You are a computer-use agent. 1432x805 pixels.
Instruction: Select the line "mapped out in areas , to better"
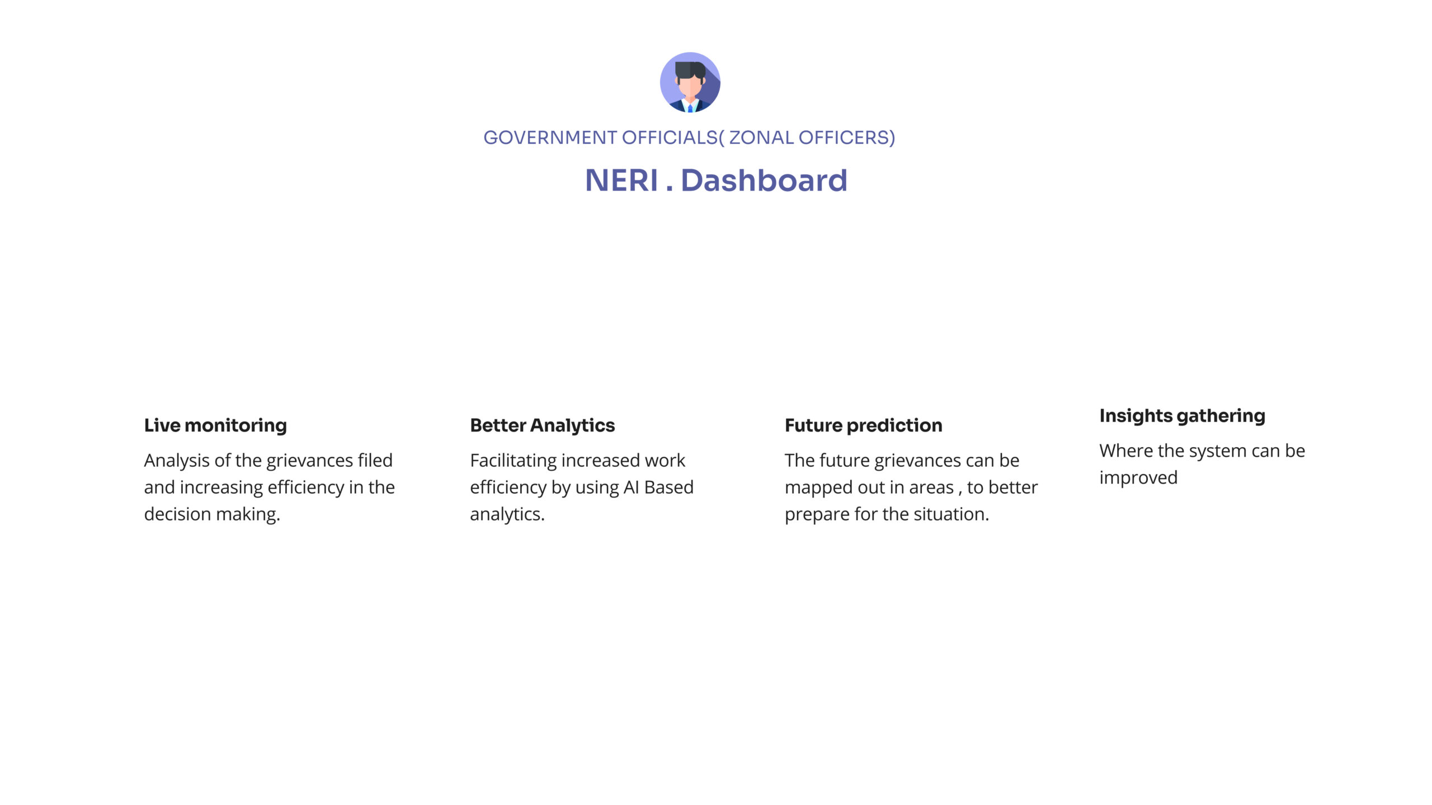pos(911,487)
